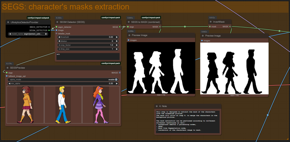
Task: Click the MASK output port on SEGS to MASK
Action: pos(160,27)
